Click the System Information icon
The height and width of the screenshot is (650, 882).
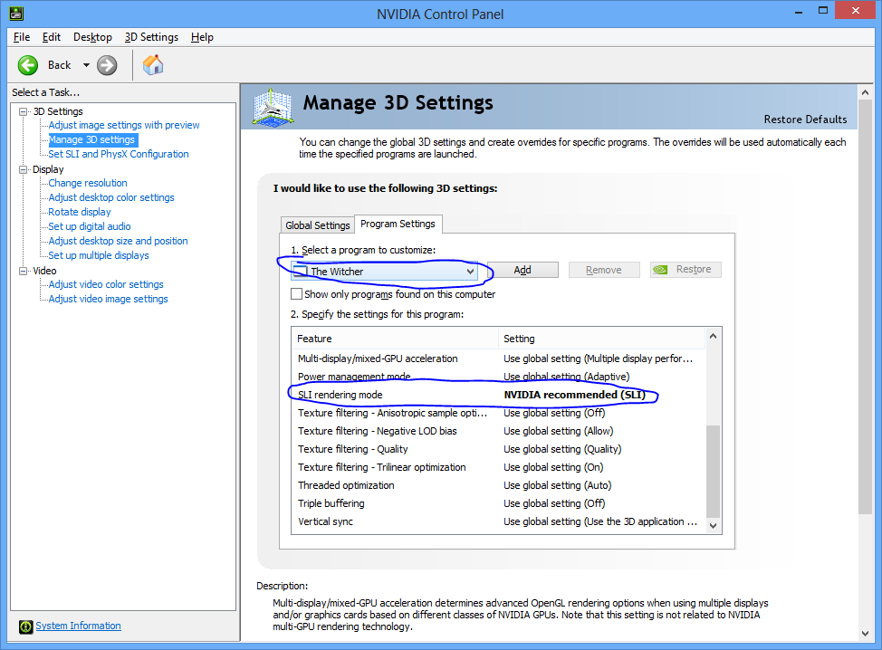pyautogui.click(x=26, y=626)
